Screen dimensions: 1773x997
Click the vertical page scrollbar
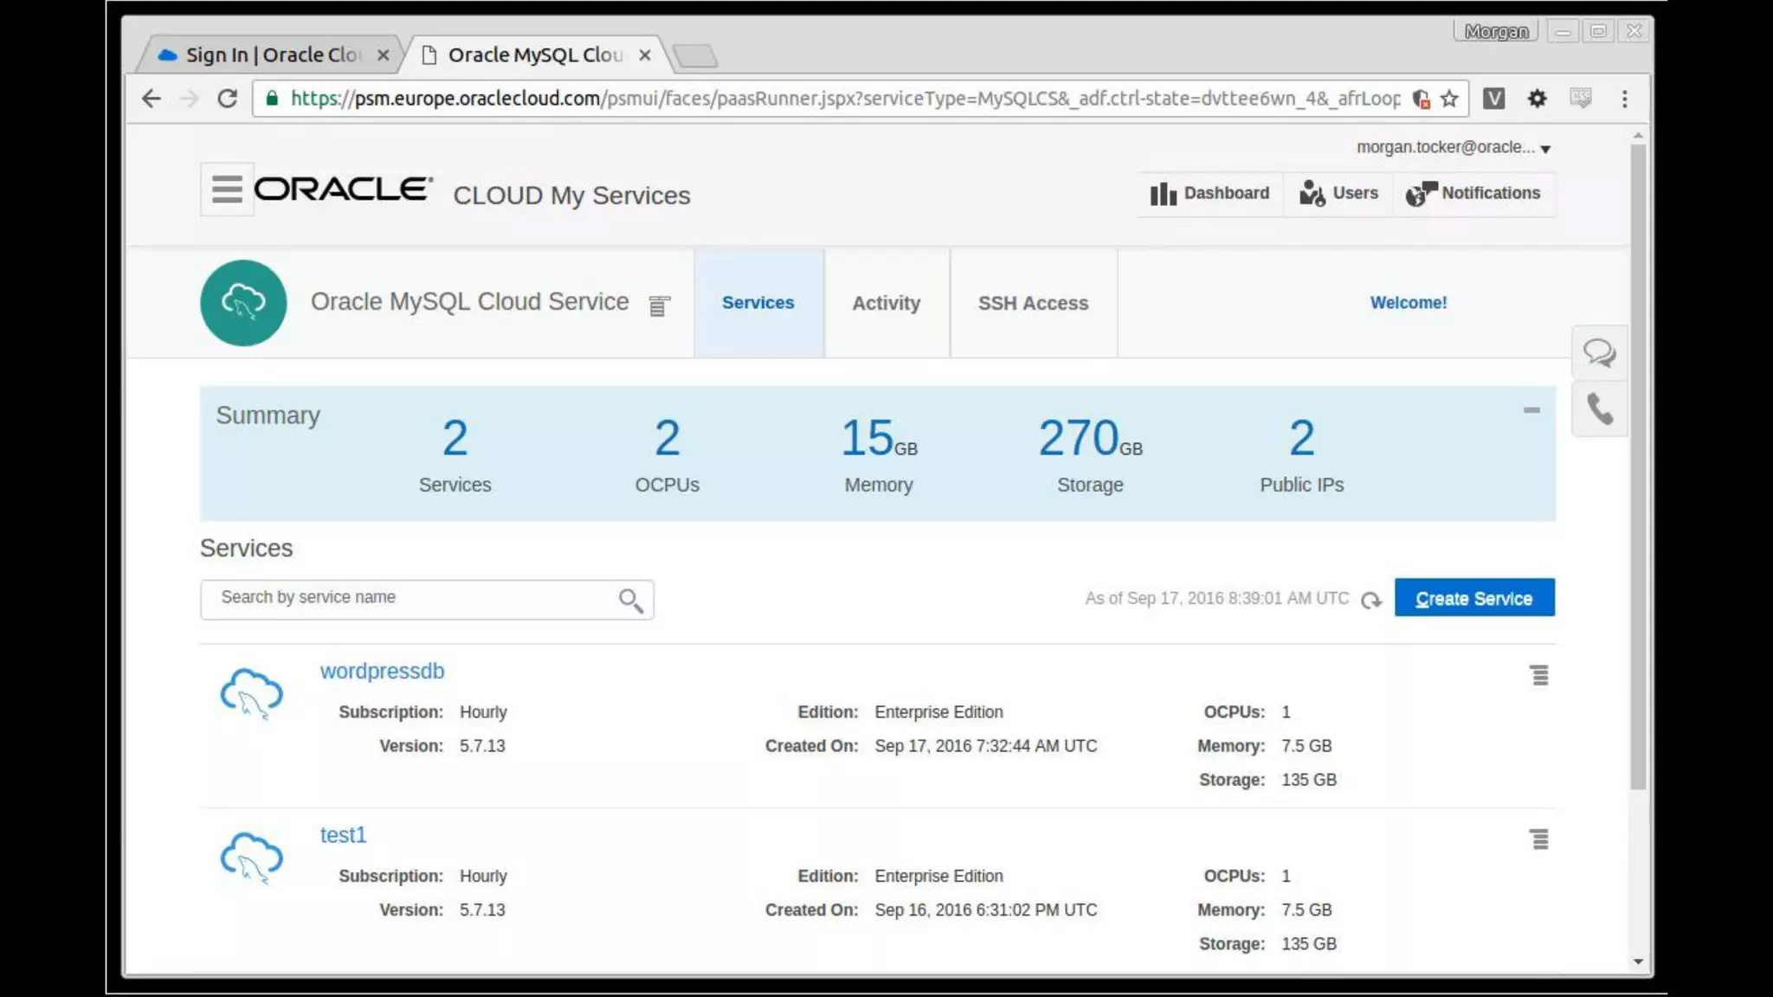coord(1637,467)
